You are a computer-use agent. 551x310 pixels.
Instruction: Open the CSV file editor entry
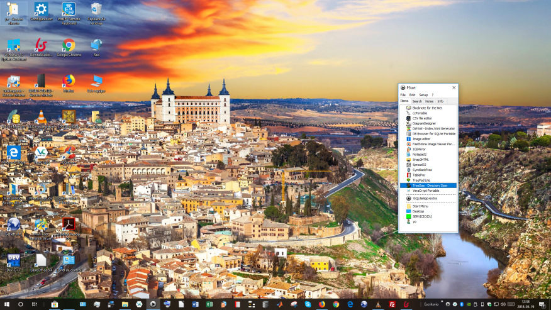(x=422, y=118)
